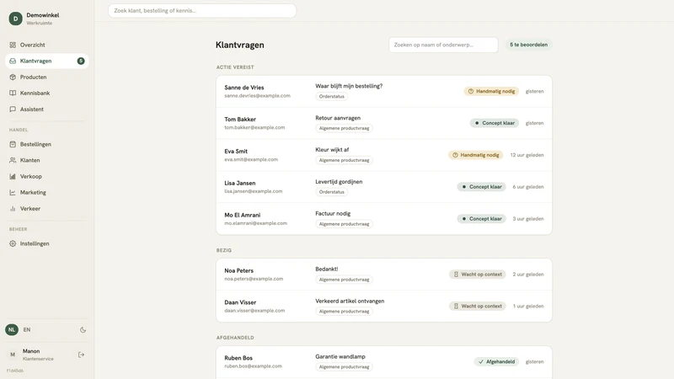This screenshot has height=379, width=674.
Task: Click 'Wacht op context' badge for Daan Visser
Action: click(478, 306)
